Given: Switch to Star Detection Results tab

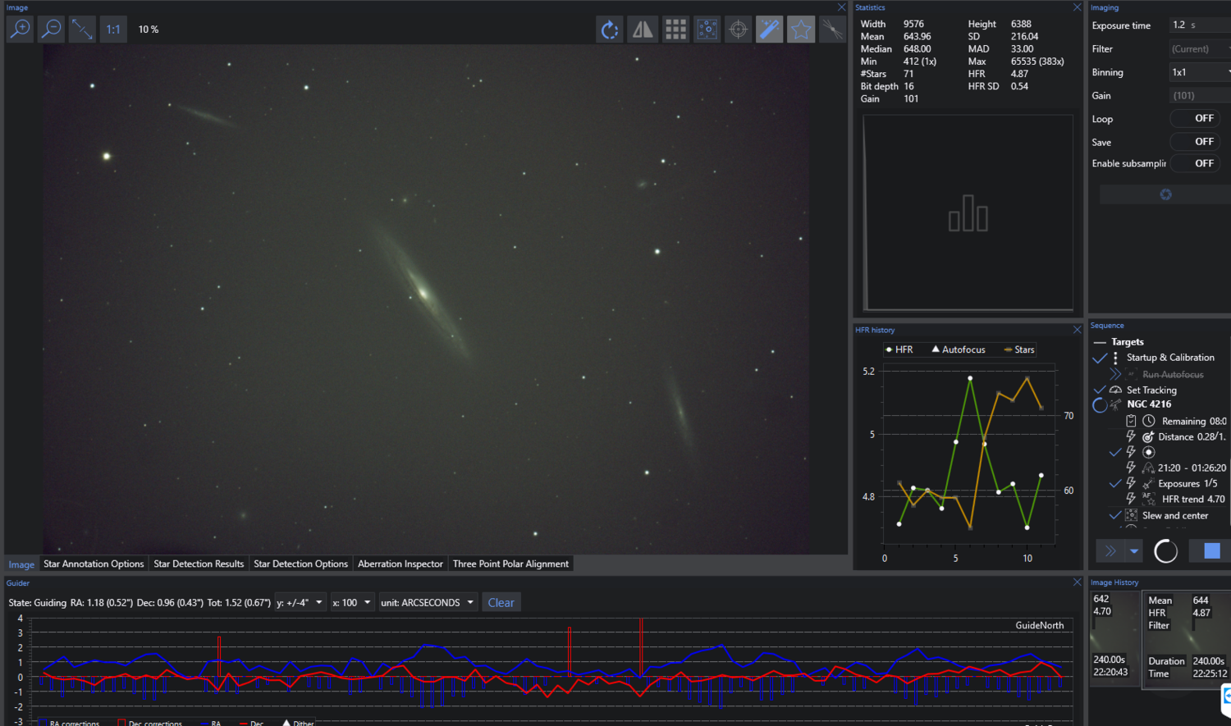Looking at the screenshot, I should click(x=199, y=564).
